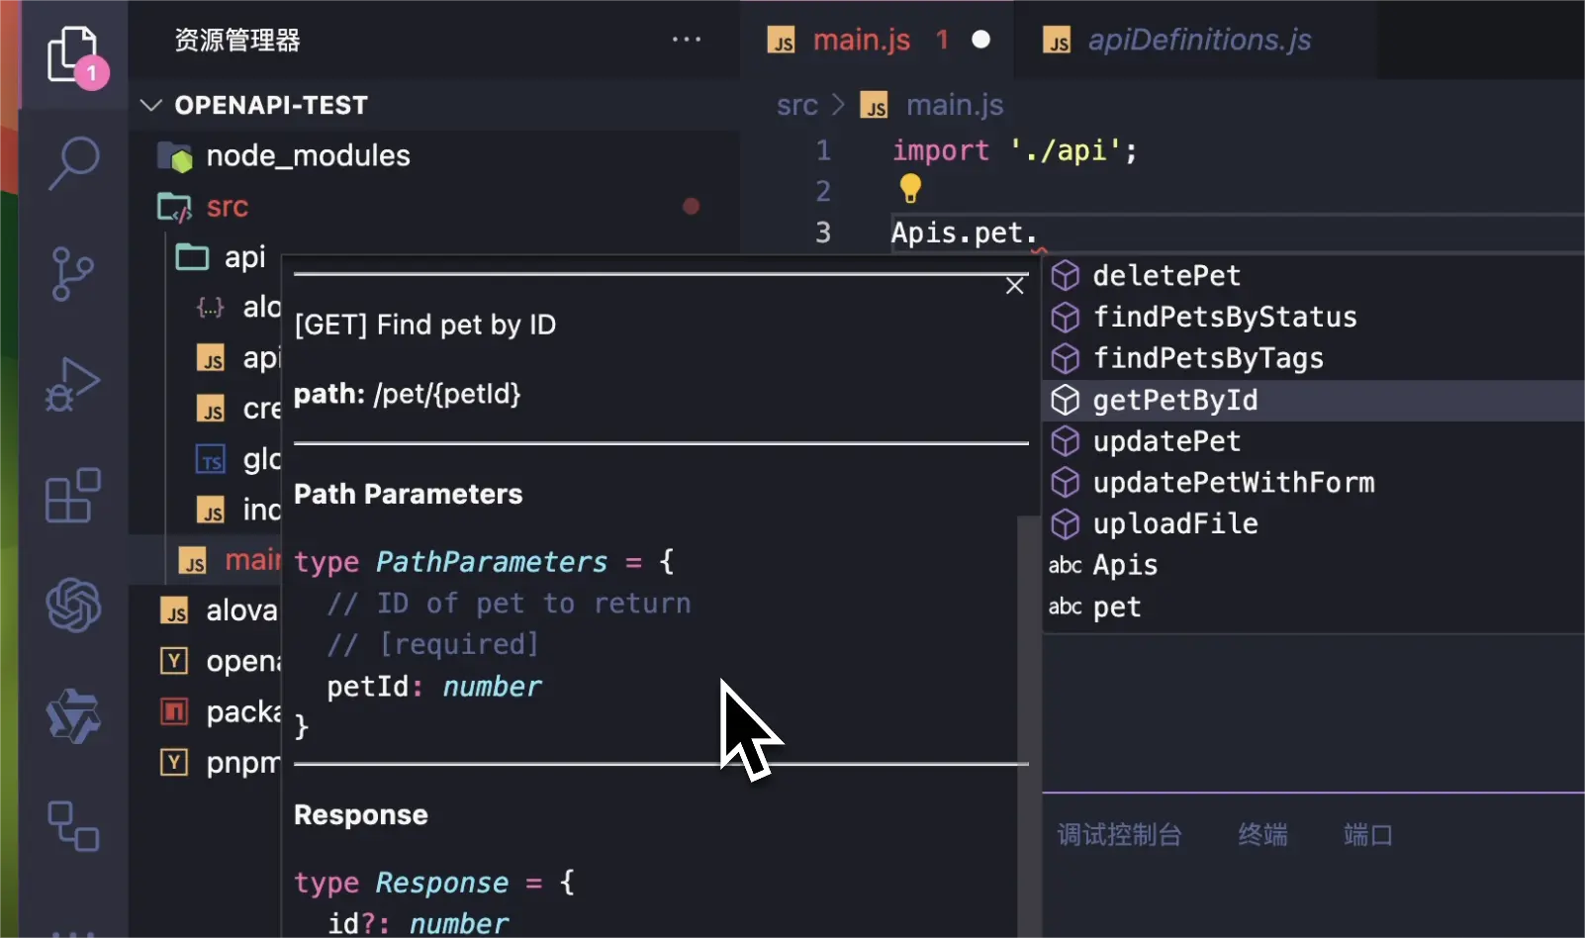This screenshot has height=938, width=1585.
Task: Click the lightbulb quick fix icon
Action: [x=910, y=188]
